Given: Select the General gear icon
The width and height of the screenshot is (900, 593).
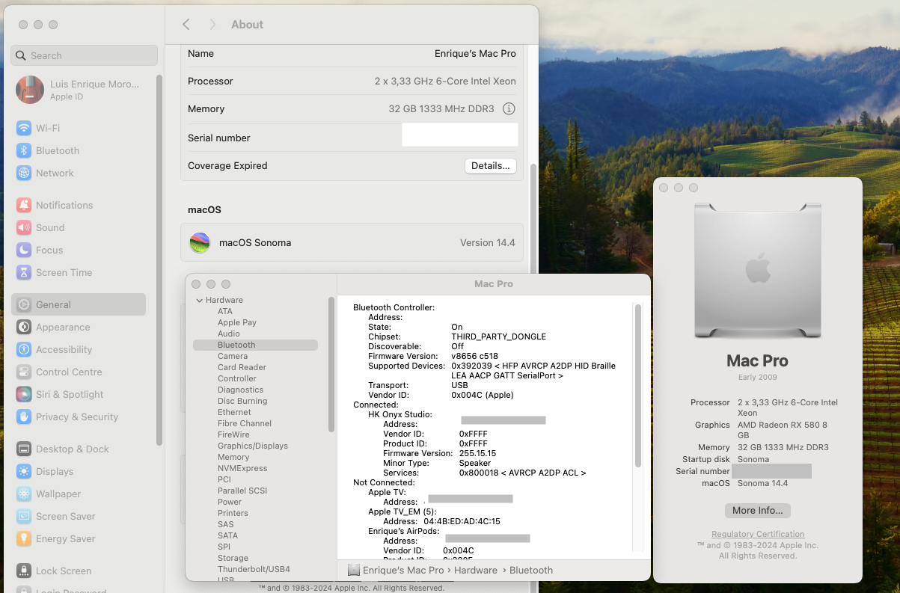Looking at the screenshot, I should pos(24,304).
